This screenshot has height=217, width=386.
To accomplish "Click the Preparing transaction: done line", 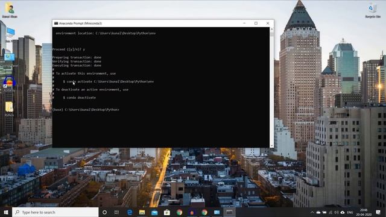I will (77, 58).
